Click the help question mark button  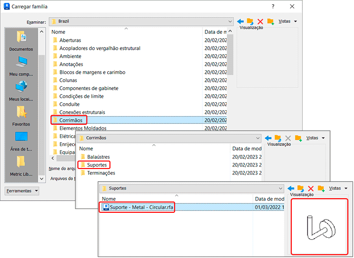pos(273,7)
